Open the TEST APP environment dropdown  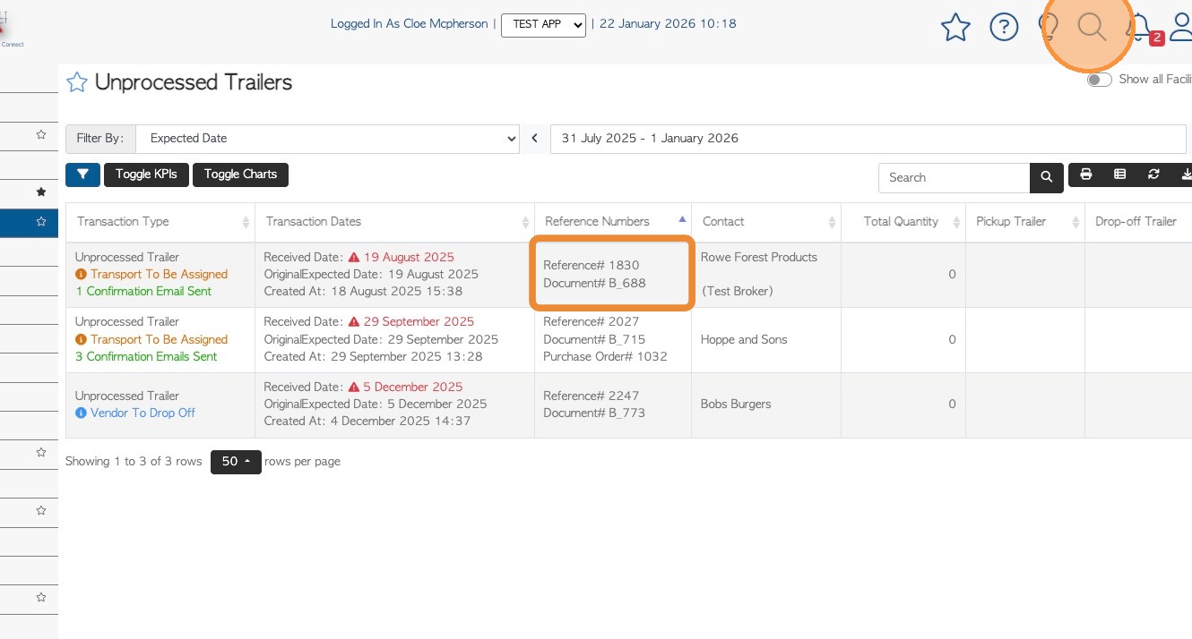tap(543, 24)
